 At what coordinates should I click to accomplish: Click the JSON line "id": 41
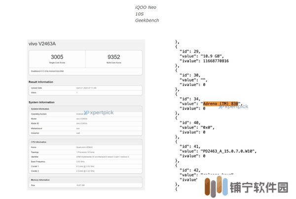190,146
